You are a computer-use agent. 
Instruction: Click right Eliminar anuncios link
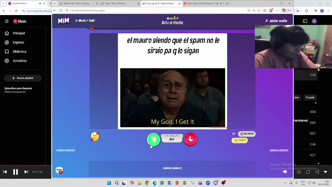coord(279,150)
